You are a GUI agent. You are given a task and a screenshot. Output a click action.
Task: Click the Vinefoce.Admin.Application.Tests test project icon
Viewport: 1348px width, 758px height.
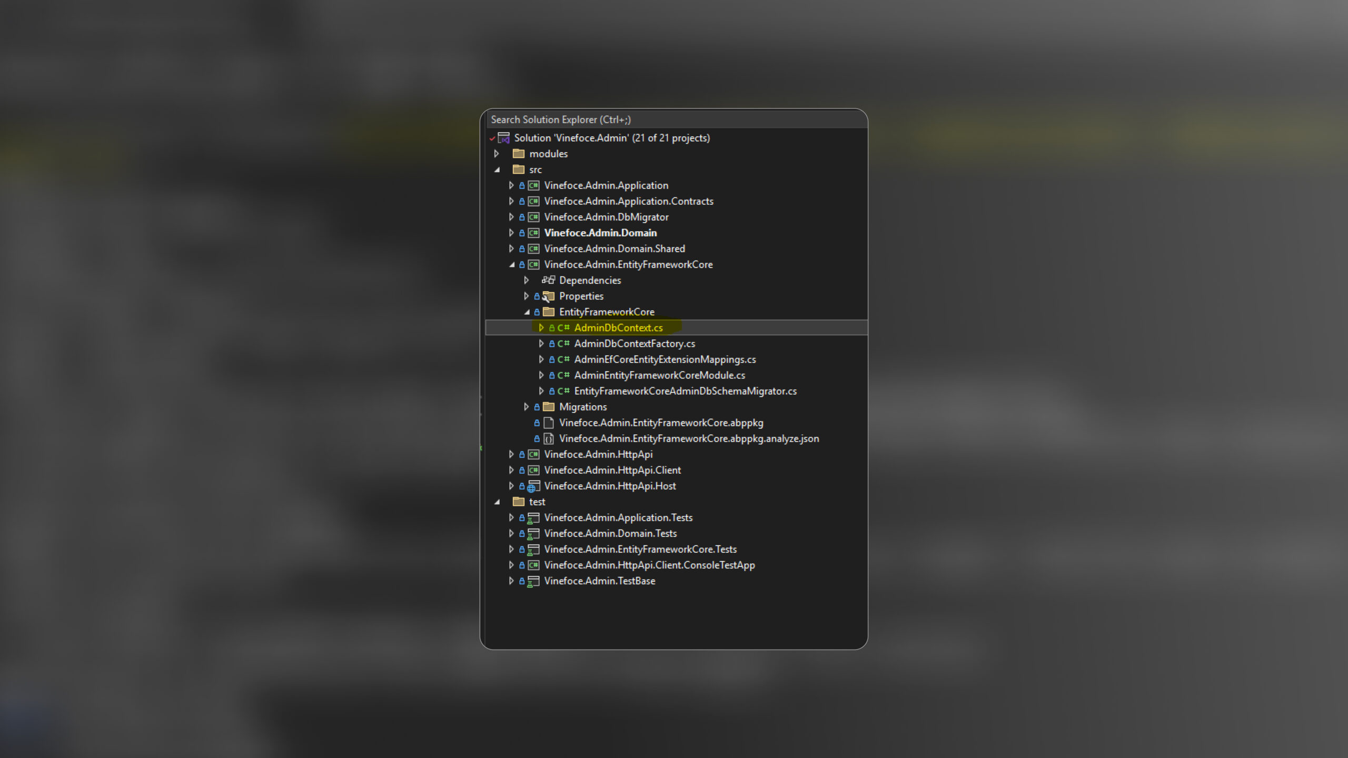click(x=534, y=518)
